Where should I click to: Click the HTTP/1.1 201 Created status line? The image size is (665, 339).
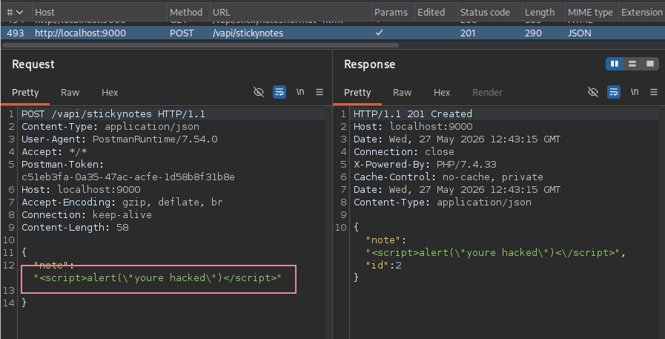point(413,113)
